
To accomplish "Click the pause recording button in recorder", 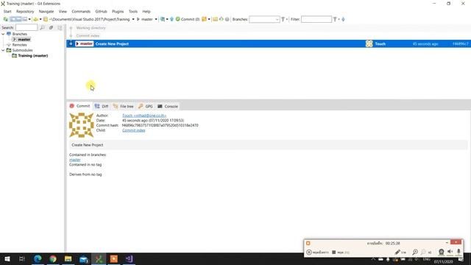I will pos(317,252).
